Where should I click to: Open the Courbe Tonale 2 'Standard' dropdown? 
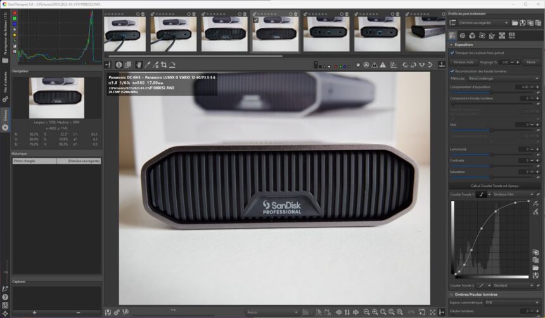(513, 286)
